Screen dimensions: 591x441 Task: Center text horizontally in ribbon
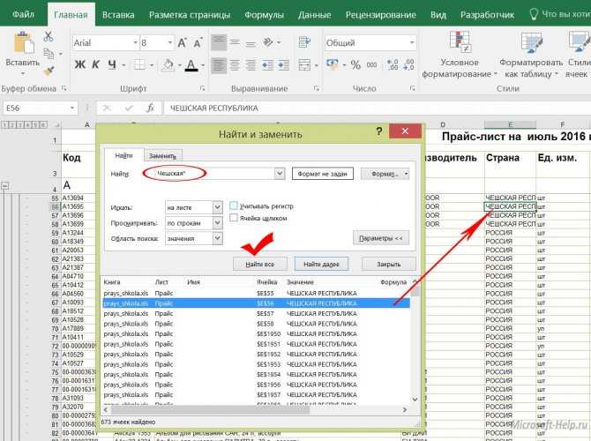[x=235, y=65]
